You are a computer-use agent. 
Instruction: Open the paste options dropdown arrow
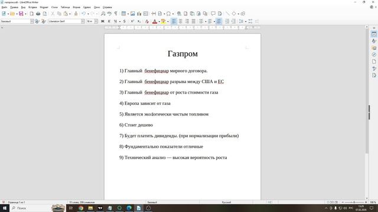[x=70, y=14]
